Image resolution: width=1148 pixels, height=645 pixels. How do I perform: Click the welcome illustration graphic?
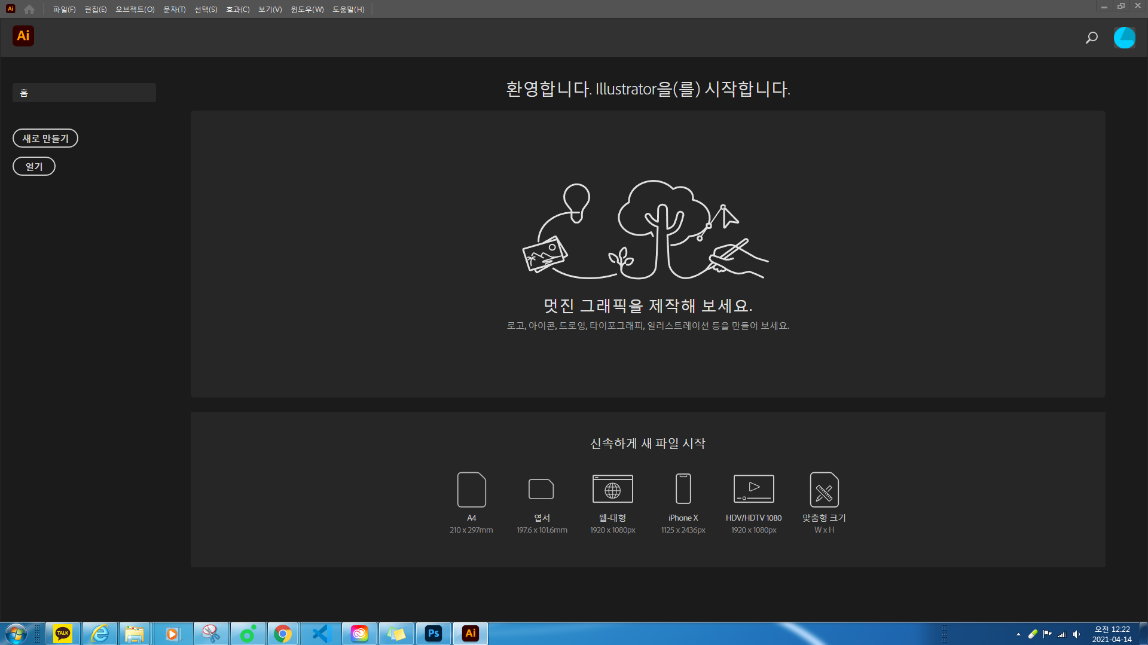pyautogui.click(x=646, y=230)
